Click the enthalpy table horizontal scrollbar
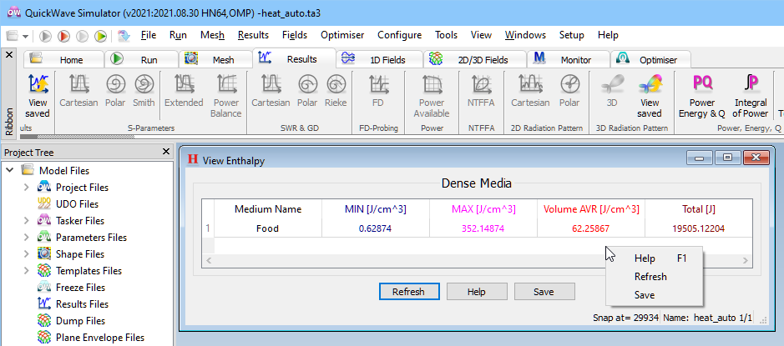784x346 pixels. click(x=477, y=260)
